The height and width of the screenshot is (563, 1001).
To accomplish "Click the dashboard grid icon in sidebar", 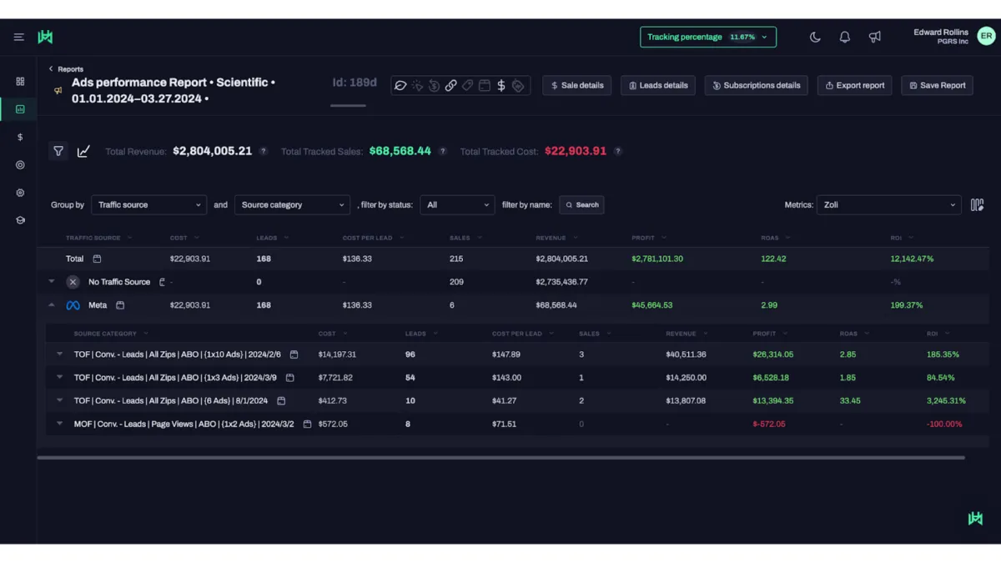I will pos(20,82).
